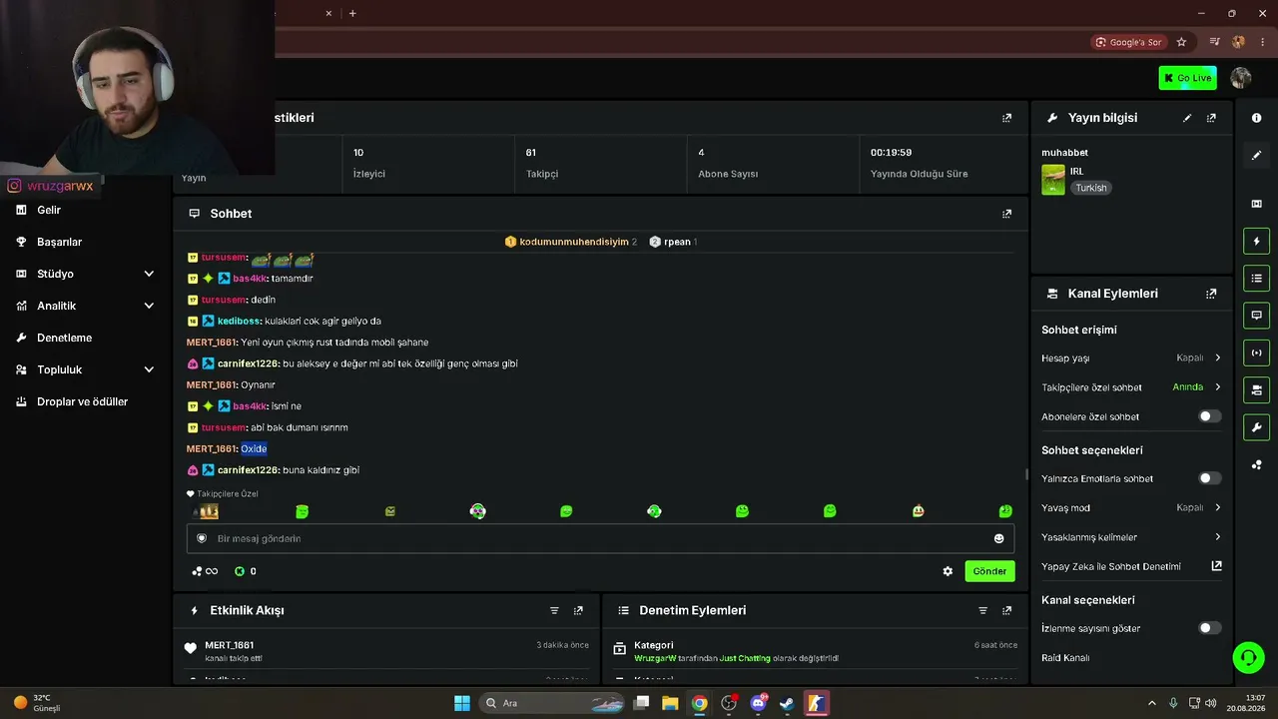Click Raid Kanalı option

point(1065,658)
